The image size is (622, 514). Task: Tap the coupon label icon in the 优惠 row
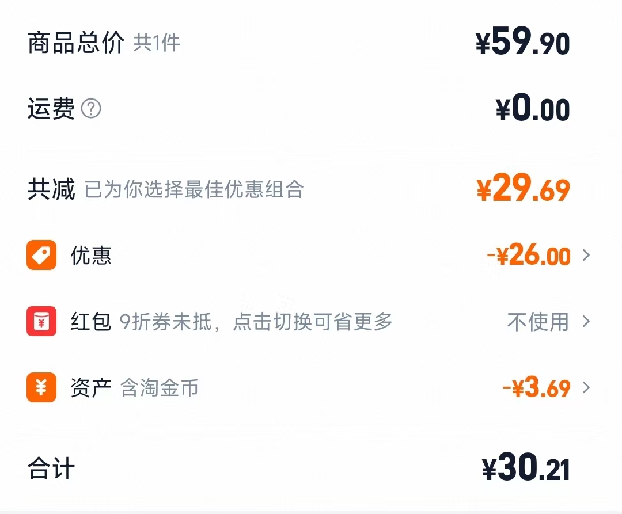40,255
